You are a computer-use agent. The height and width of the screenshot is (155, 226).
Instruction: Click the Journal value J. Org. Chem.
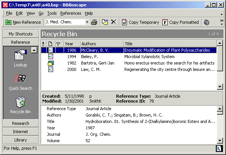click(98, 134)
